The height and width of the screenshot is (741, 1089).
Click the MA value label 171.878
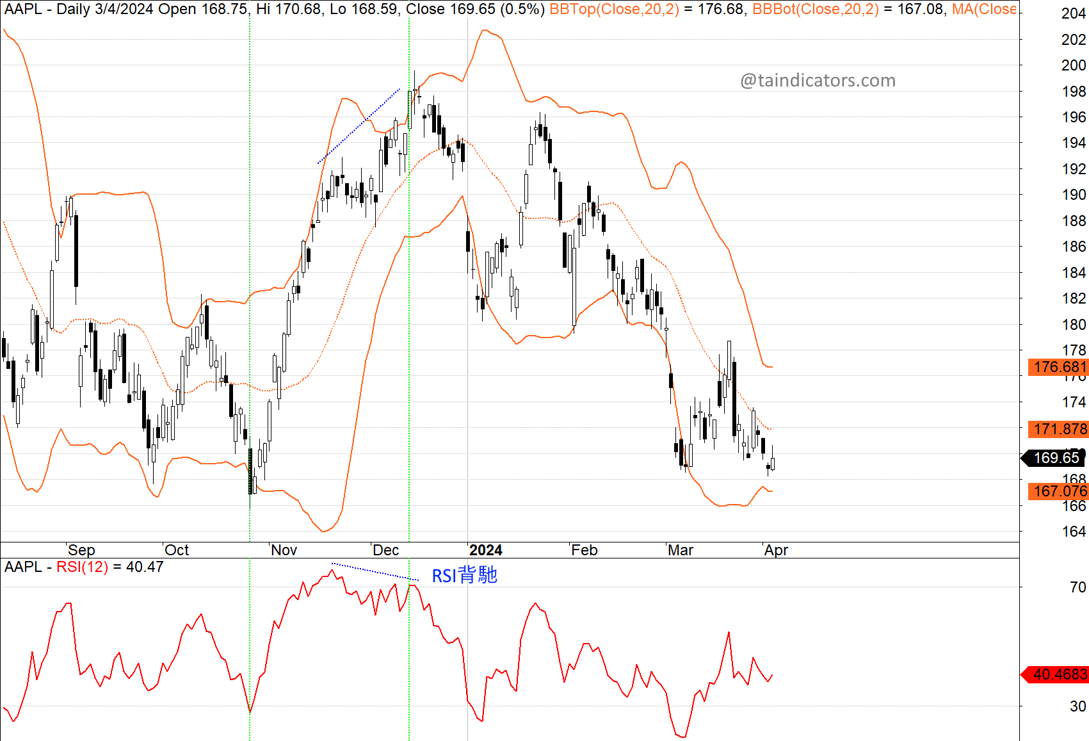click(x=1058, y=429)
